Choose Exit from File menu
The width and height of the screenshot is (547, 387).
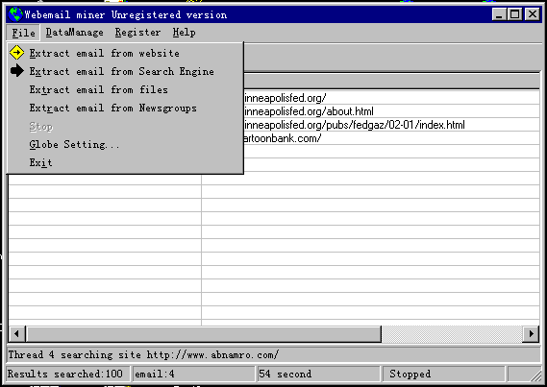[x=40, y=162]
